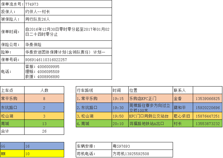Select the 合计 total value 26
The height and width of the screenshot is (158, 223).
point(44,131)
